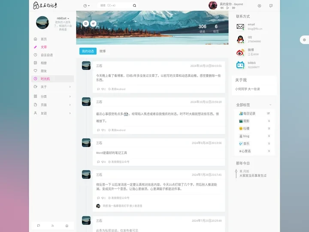Viewport: 309px width, 232px height.
Task: Select the 观影 tag
Action: tap(244, 121)
